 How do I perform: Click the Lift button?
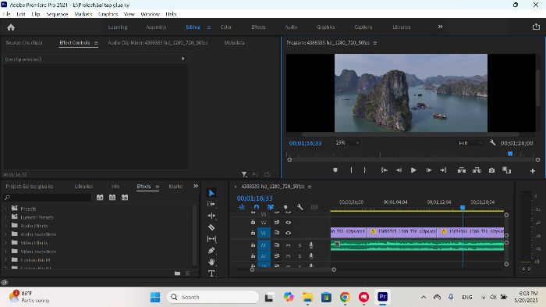point(462,170)
